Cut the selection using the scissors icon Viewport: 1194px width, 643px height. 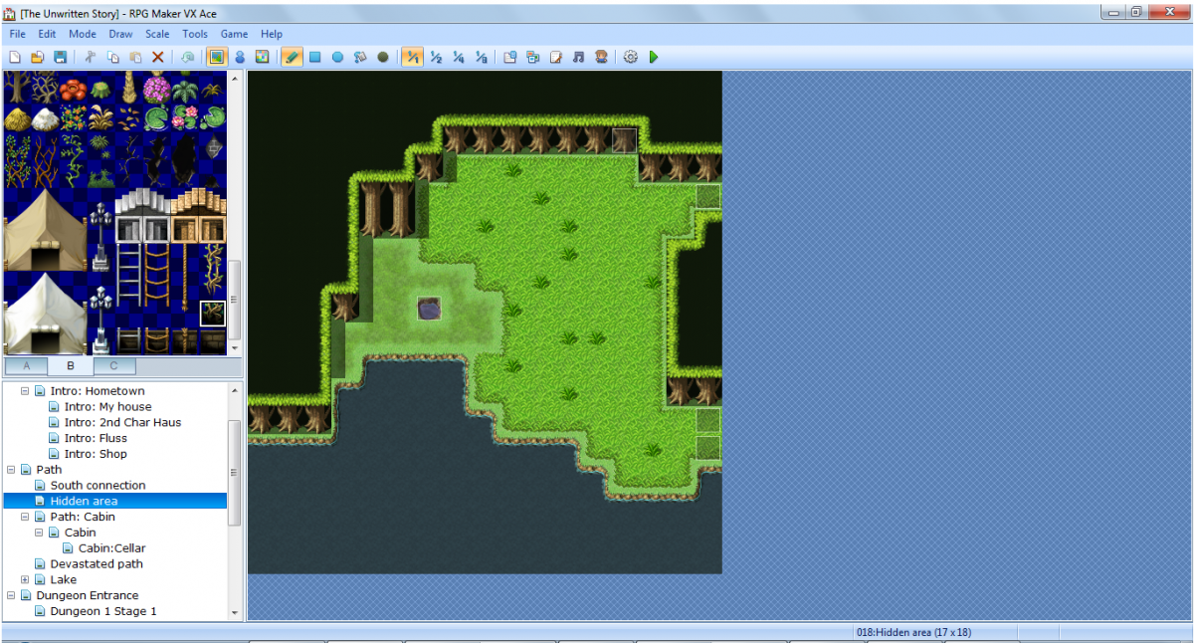click(x=90, y=57)
